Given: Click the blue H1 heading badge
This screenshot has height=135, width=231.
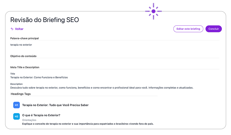Looking at the screenshot, I should [16, 105].
